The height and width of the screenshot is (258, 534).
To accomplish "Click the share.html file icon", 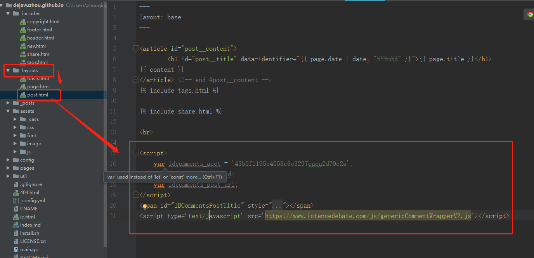I will 23,54.
